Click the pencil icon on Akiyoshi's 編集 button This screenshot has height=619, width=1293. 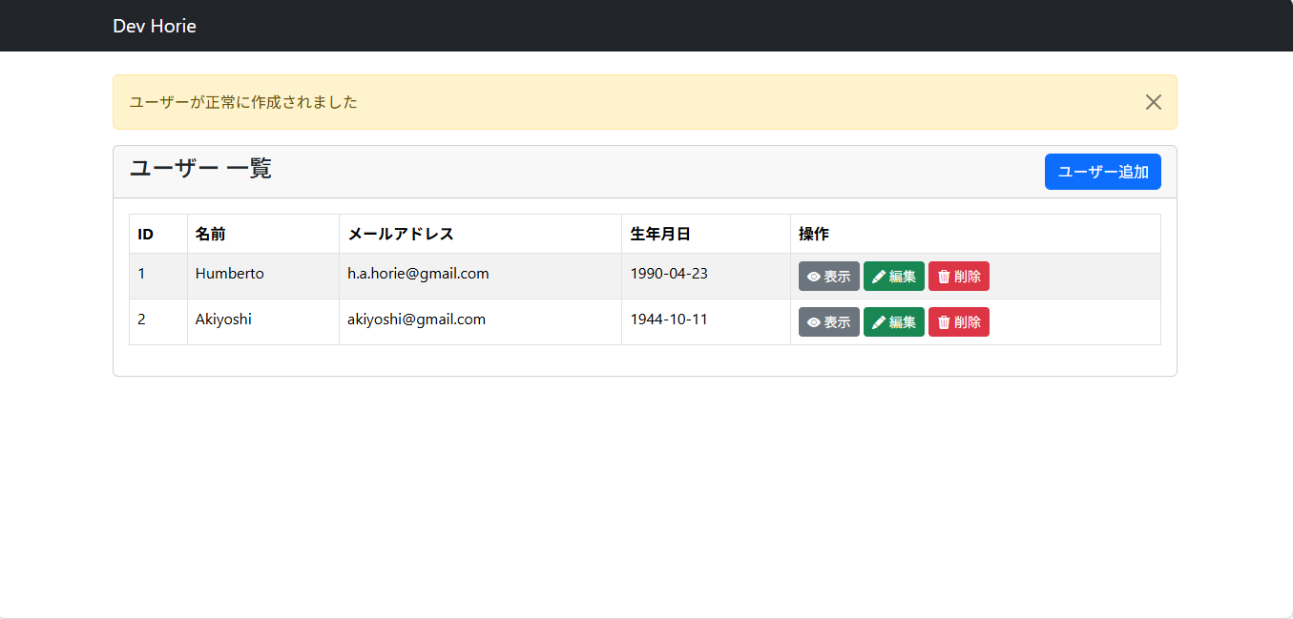coord(876,321)
